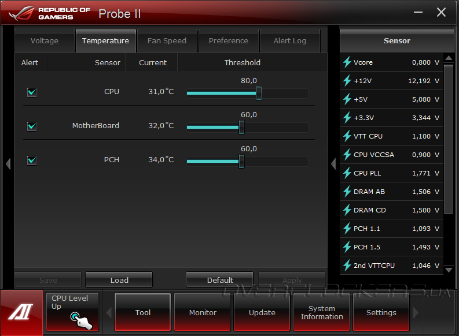The image size is (459, 336).
Task: Collapse the left panel with the arrow
Action: (x=8, y=163)
